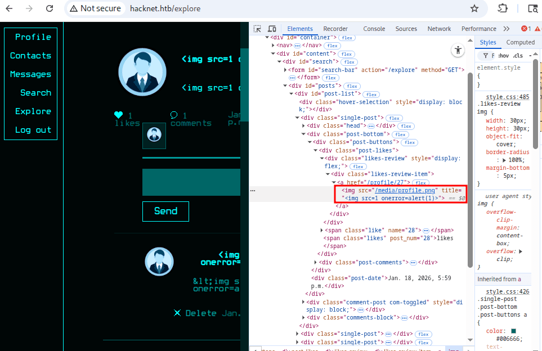
Task: Reload the page
Action: click(50, 8)
